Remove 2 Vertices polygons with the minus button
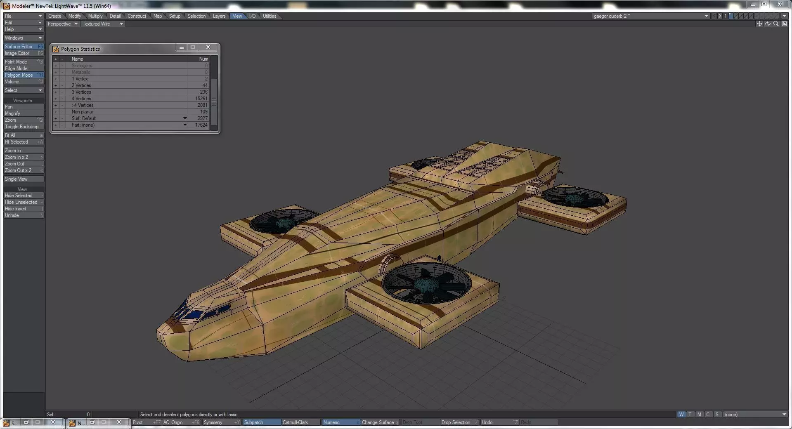The width and height of the screenshot is (792, 429). click(62, 85)
